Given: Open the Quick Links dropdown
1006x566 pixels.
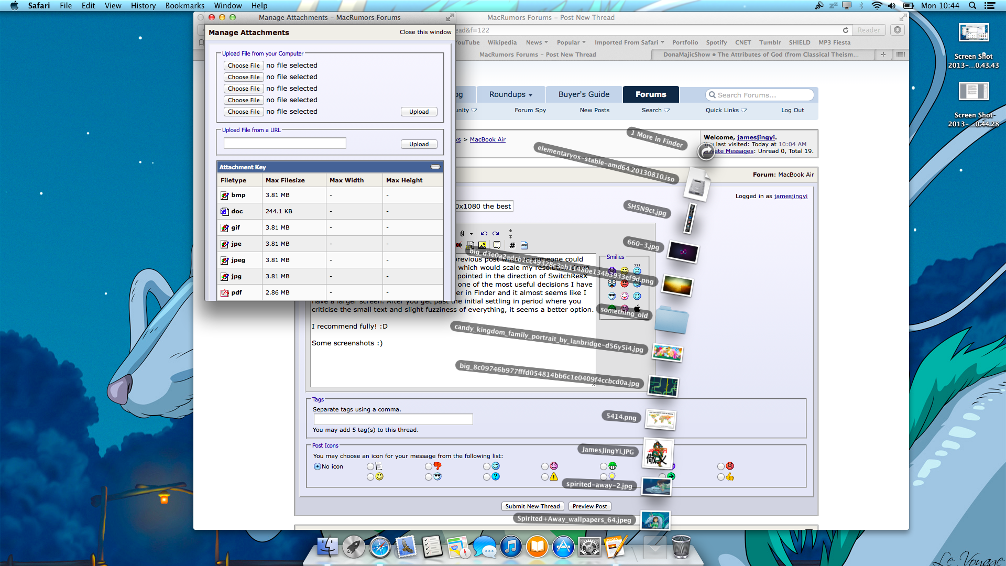Looking at the screenshot, I should tap(726, 110).
